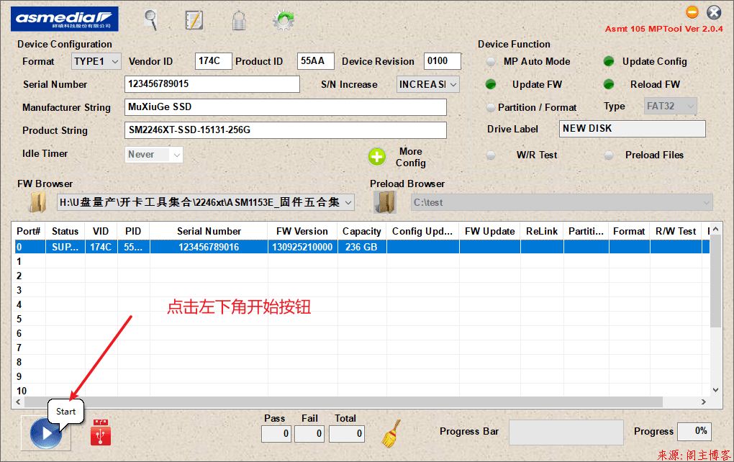Open the S/N Increase dropdown
Screen dimensions: 734x462
tap(428, 84)
